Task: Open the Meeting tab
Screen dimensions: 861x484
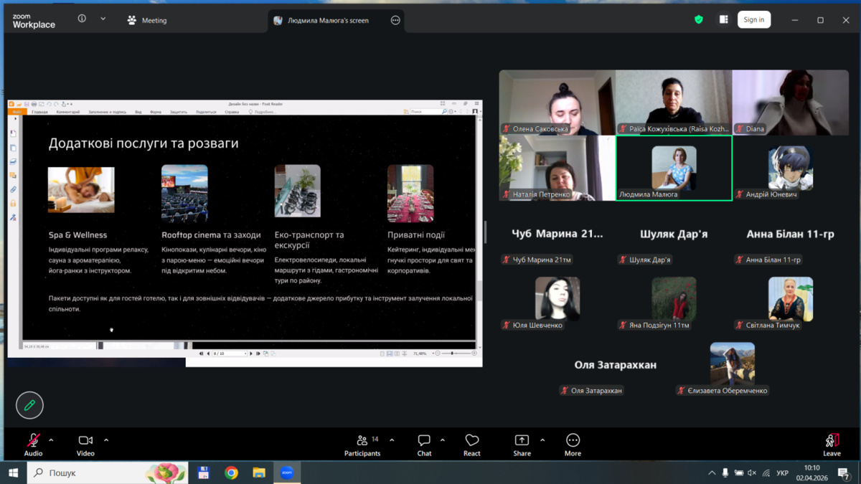Action: 147,21
